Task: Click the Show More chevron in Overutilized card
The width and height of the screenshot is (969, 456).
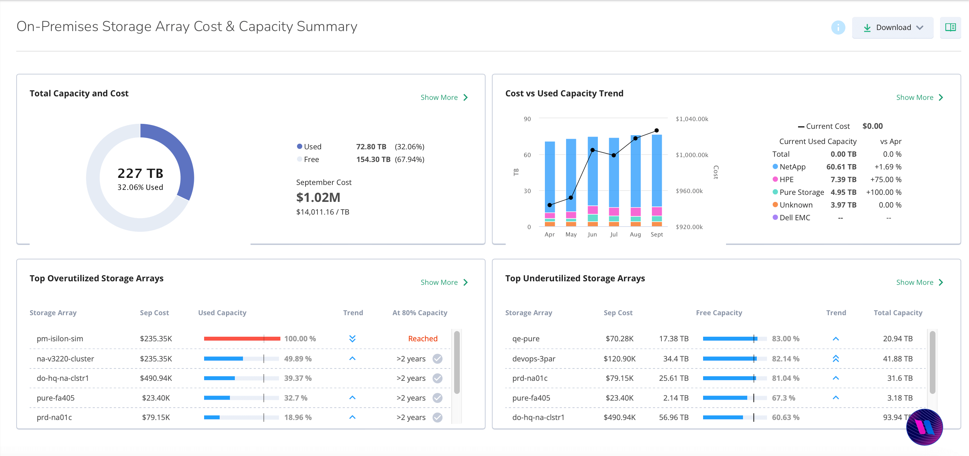Action: tap(465, 282)
